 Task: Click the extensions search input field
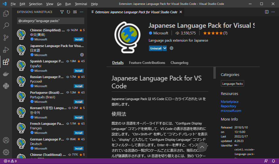pos(51,21)
